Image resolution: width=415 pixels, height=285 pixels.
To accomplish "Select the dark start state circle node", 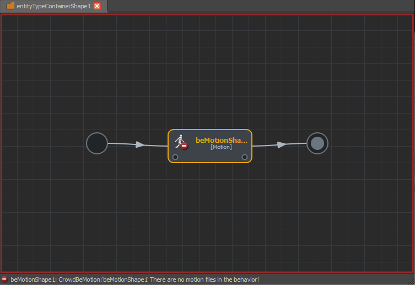I will [97, 143].
